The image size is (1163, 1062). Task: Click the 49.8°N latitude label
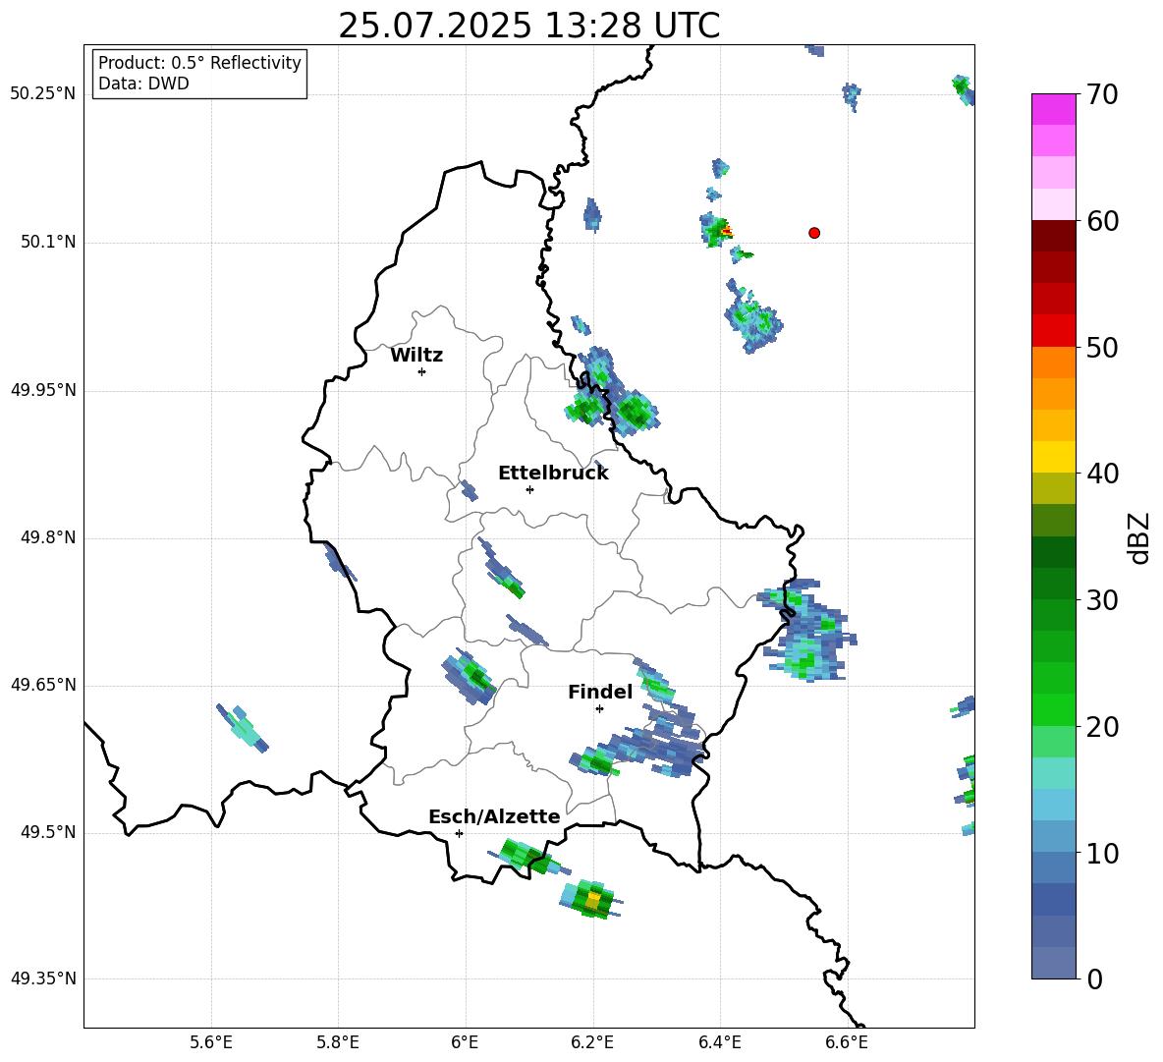48,537
